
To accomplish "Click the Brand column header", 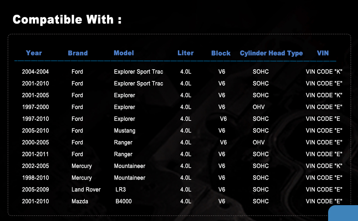I will pos(78,53).
